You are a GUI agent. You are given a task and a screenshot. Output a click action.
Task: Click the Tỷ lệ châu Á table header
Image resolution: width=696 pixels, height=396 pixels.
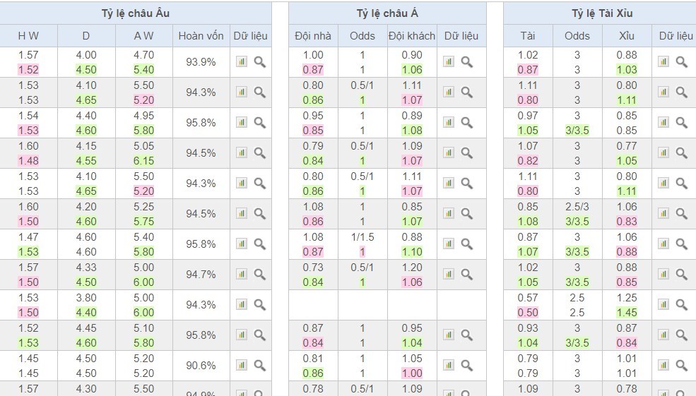tap(387, 13)
